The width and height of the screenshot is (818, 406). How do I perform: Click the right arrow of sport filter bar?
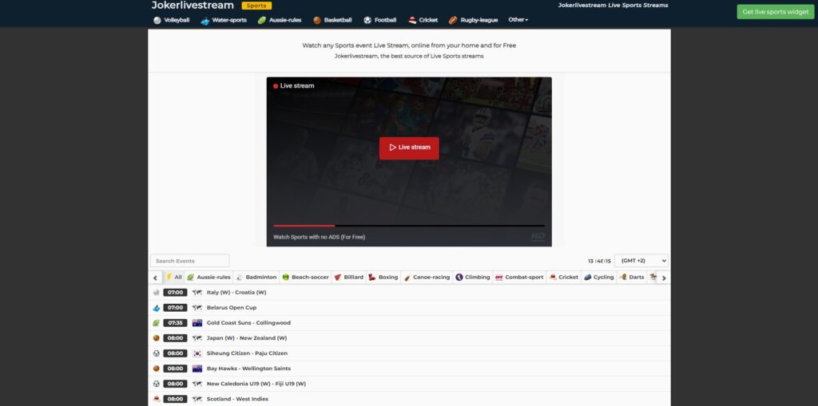664,278
